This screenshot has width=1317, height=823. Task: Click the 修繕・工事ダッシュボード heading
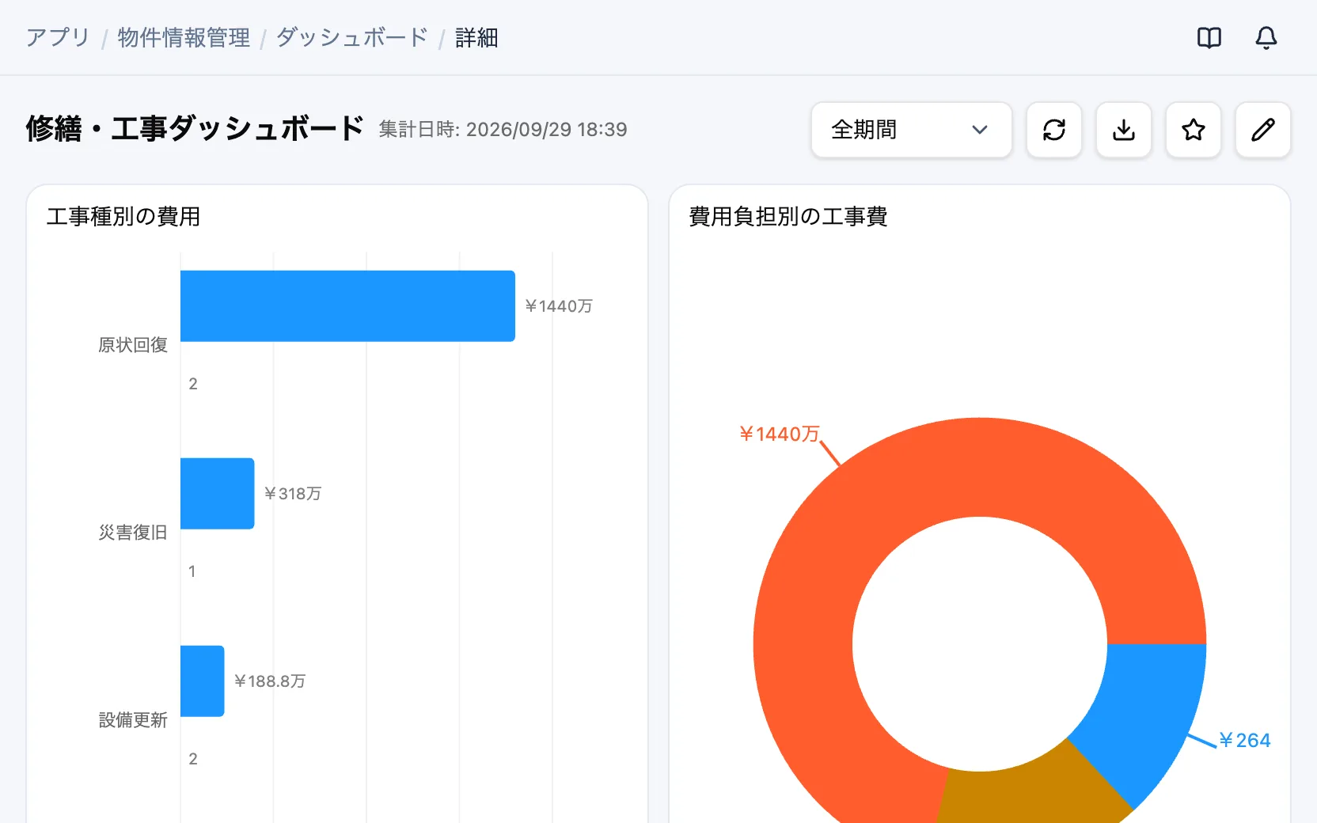[x=195, y=129]
